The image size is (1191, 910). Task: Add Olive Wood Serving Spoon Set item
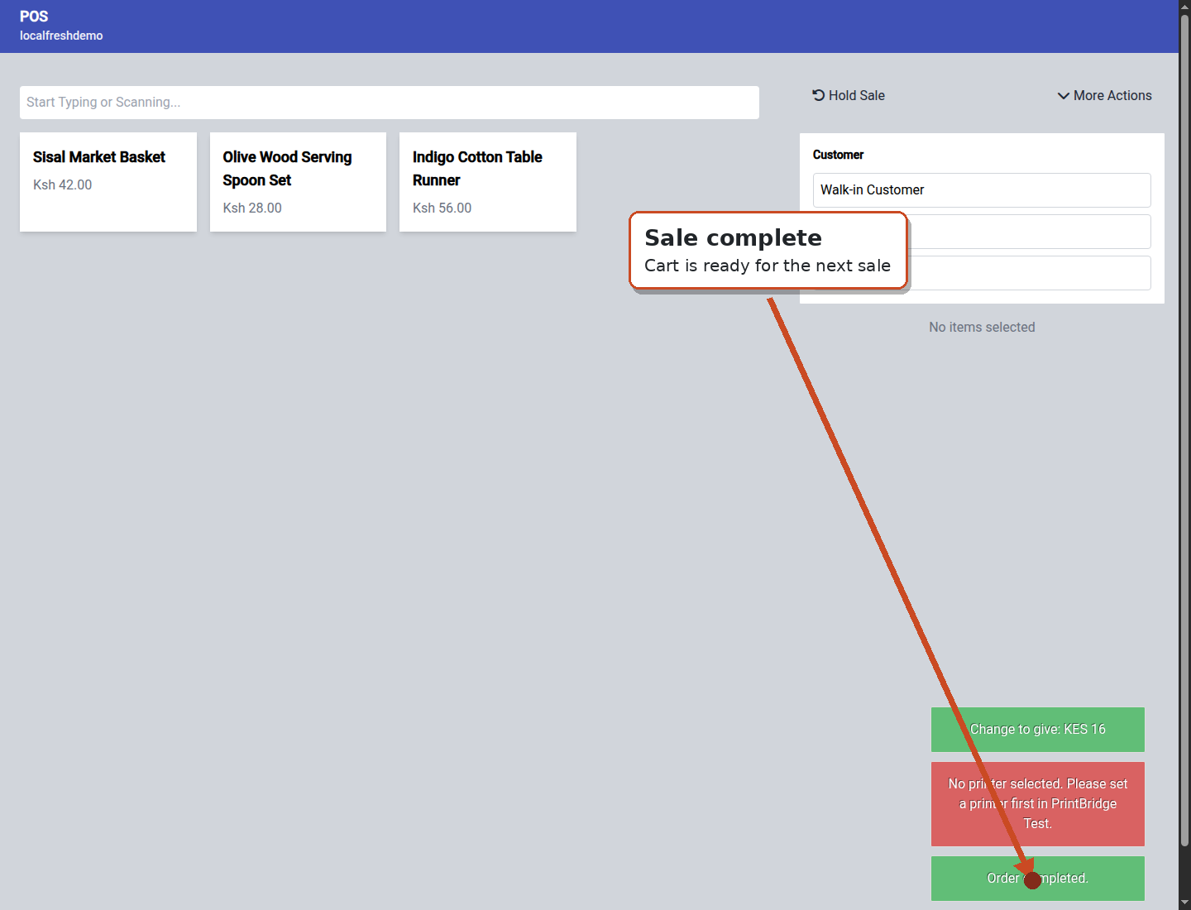[x=298, y=182]
